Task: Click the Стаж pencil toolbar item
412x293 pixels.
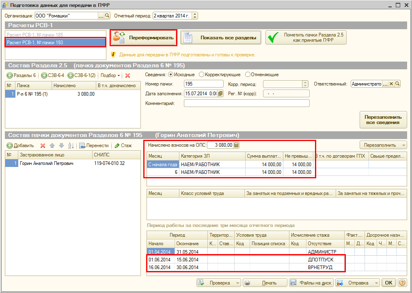Action: [123, 145]
